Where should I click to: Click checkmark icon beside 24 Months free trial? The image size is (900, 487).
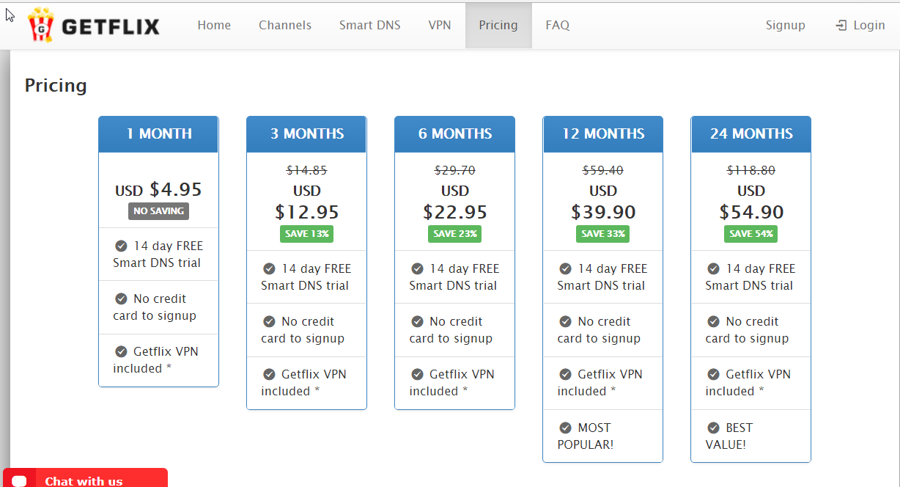[713, 268]
